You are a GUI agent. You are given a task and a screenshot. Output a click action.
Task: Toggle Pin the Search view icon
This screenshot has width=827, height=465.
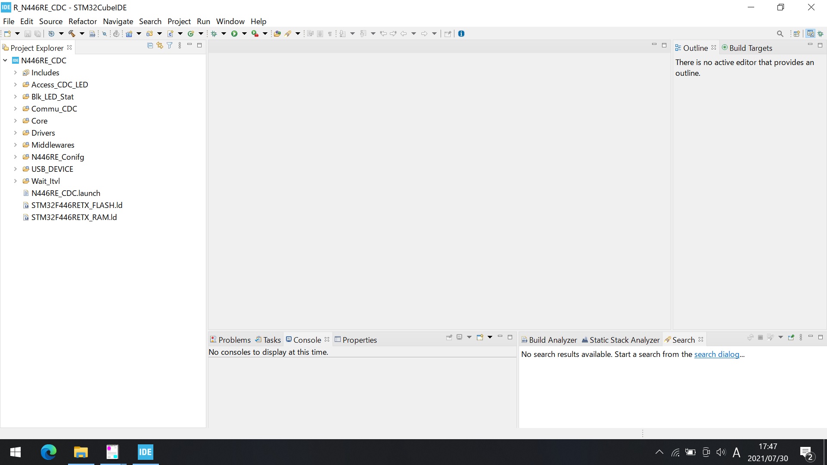pyautogui.click(x=791, y=337)
